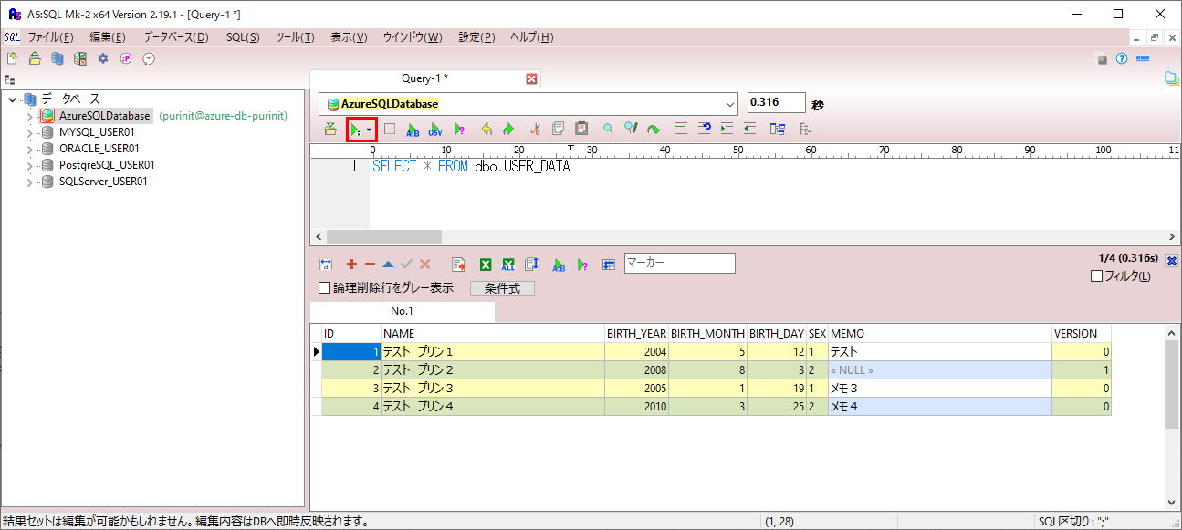Click the result export document arrow icon
Screen dimensions: 1182x530
point(459,265)
